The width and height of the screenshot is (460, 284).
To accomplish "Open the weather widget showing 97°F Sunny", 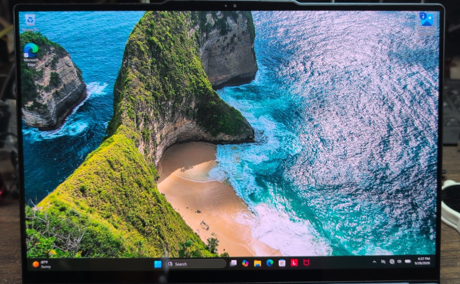I will [x=42, y=264].
